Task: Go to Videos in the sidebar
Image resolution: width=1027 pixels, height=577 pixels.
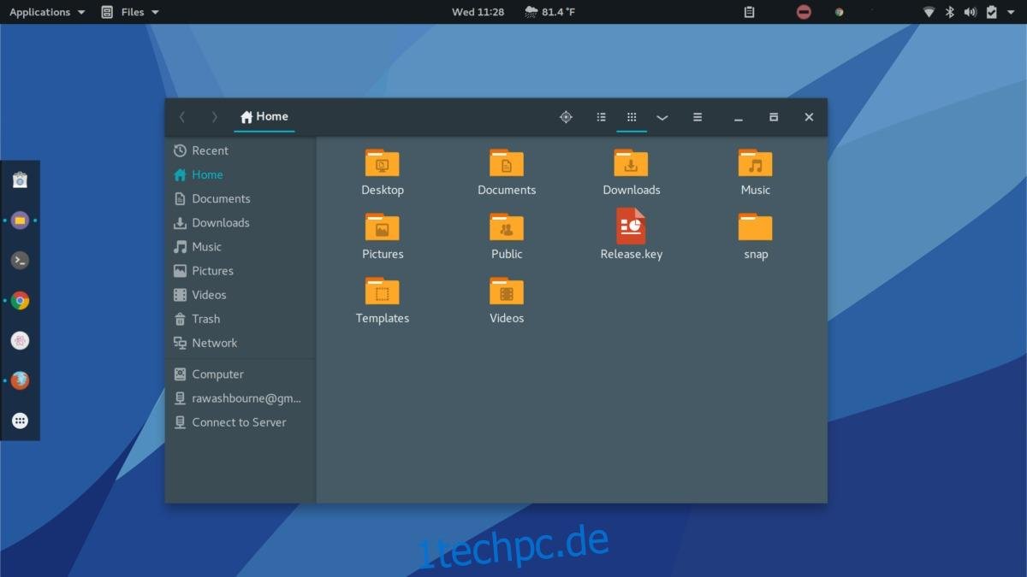Action: point(240,294)
